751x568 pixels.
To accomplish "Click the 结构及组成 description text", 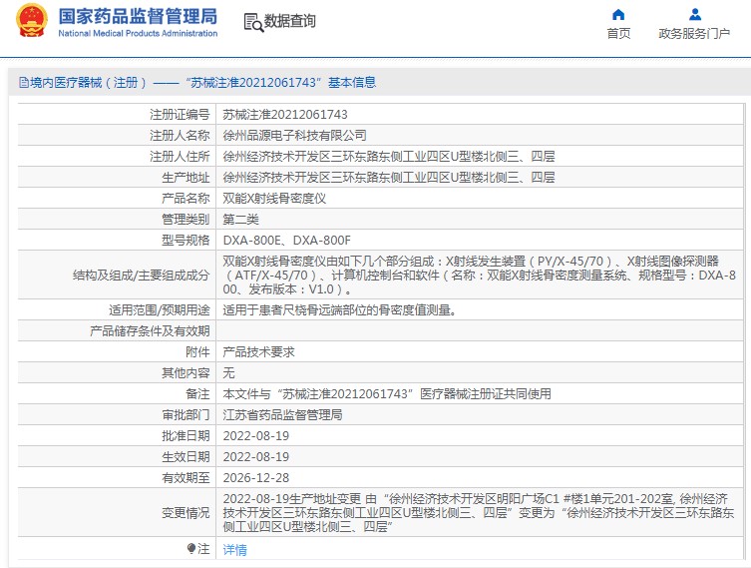I will coord(479,276).
